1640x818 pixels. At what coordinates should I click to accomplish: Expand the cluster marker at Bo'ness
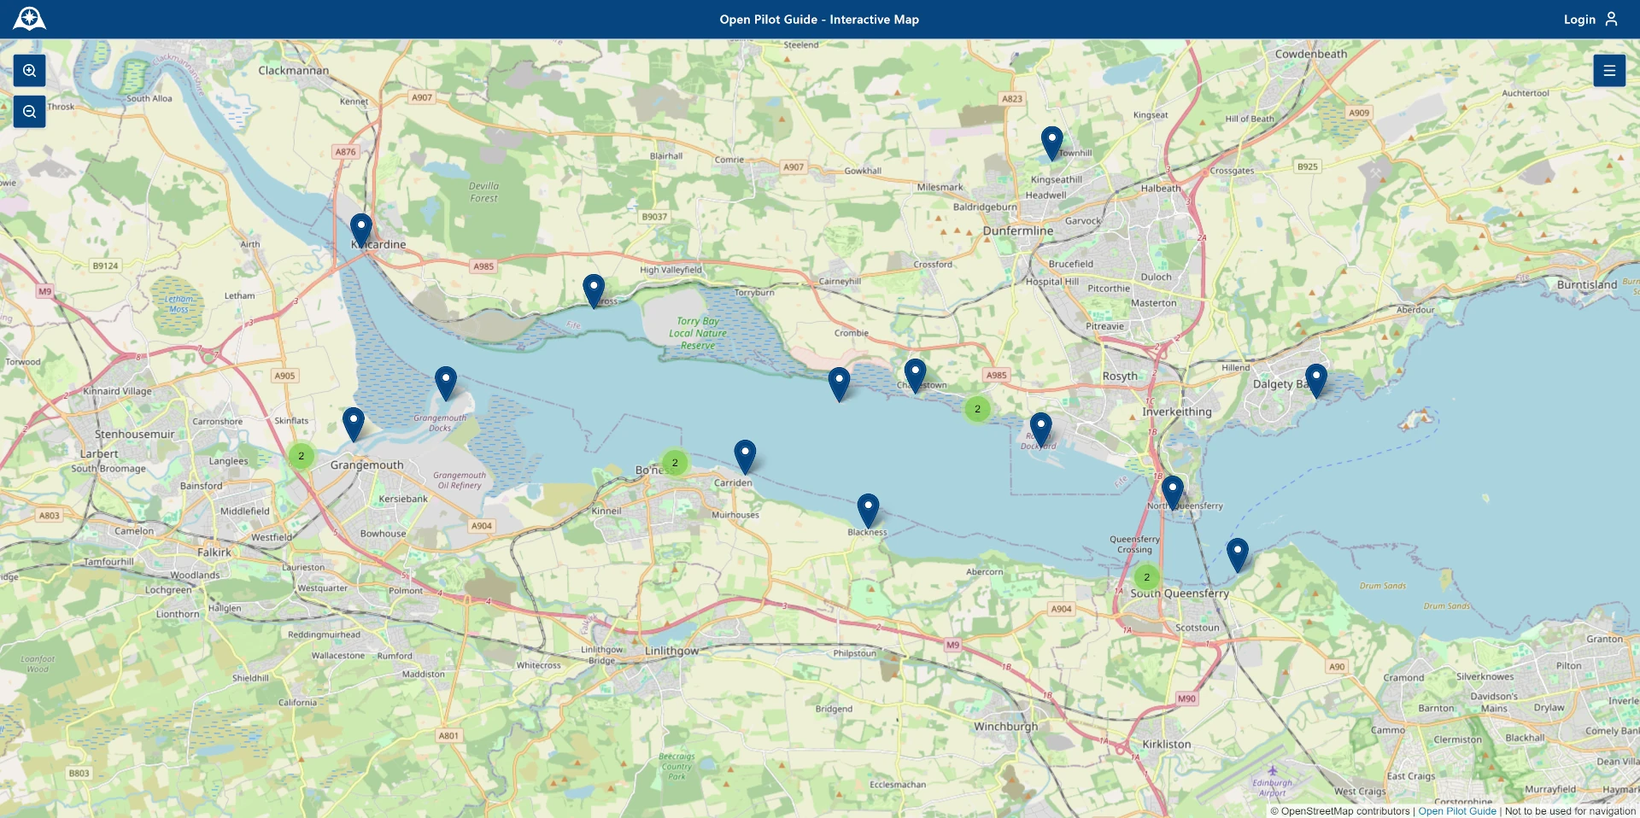(675, 463)
